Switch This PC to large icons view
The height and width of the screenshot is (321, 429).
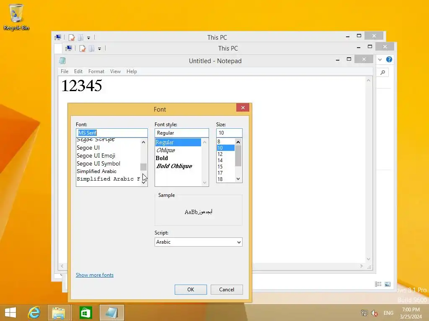[388, 284]
